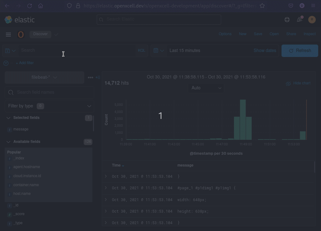Open the saved query menu icon
Image resolution: width=321 pixels, height=231 pixels.
(x=10, y=50)
